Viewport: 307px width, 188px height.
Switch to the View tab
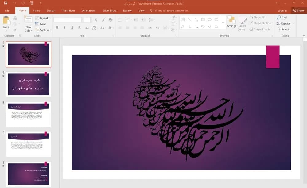(x=142, y=10)
